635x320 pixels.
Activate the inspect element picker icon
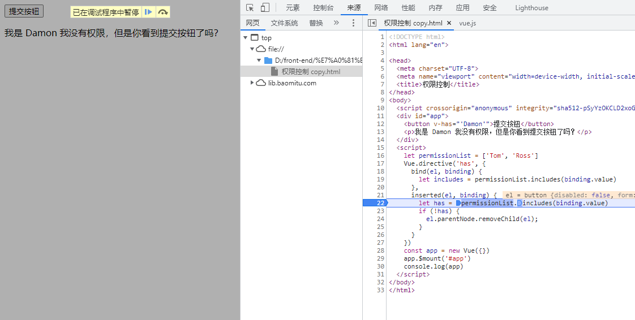tap(250, 8)
